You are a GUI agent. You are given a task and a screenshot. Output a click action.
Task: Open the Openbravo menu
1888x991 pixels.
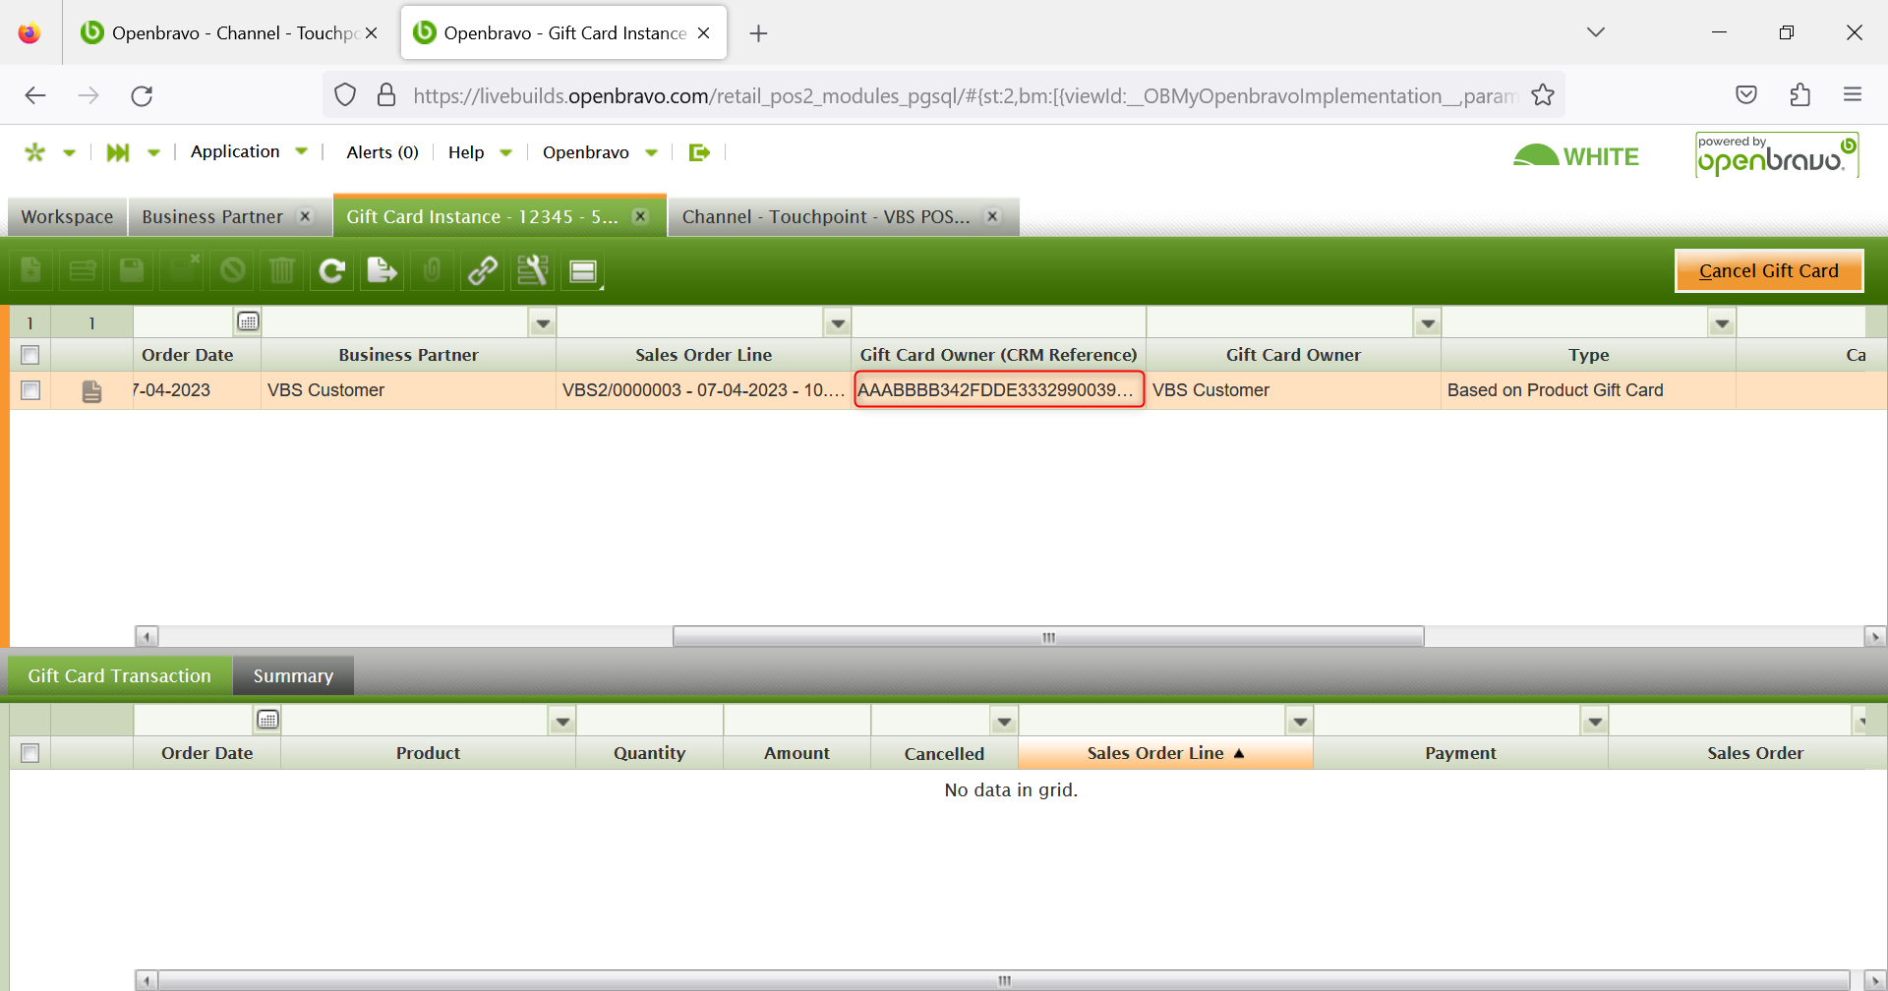(600, 152)
